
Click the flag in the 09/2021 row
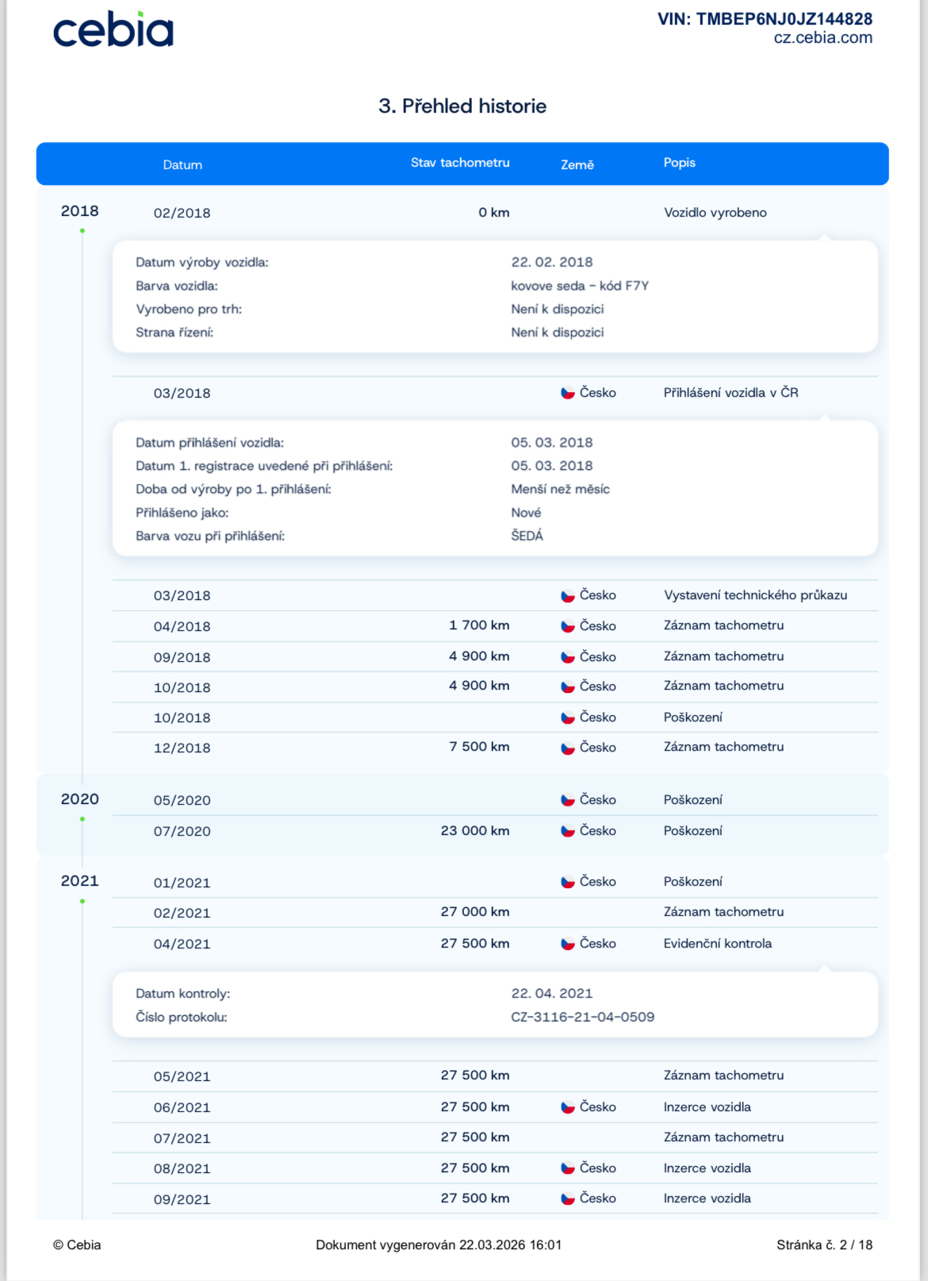point(568,1198)
